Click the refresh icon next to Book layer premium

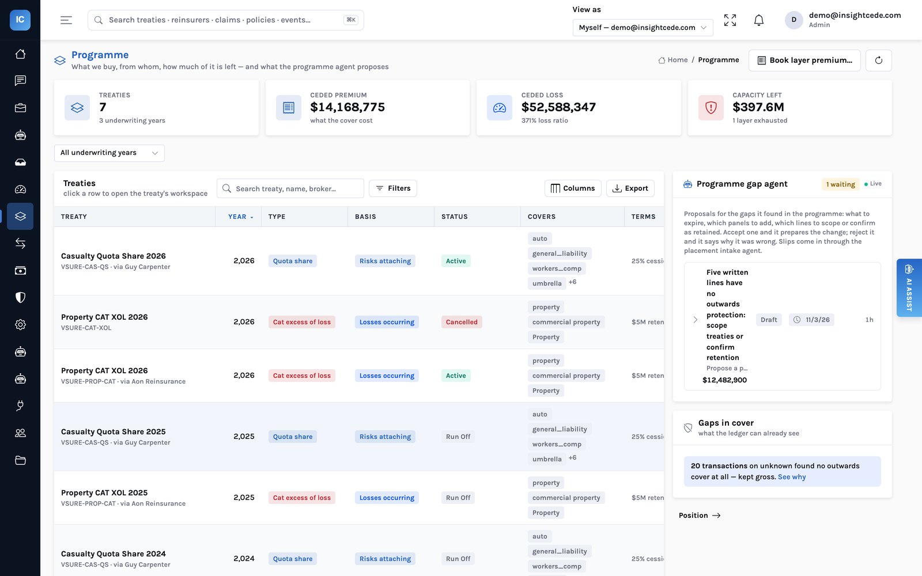(878, 60)
